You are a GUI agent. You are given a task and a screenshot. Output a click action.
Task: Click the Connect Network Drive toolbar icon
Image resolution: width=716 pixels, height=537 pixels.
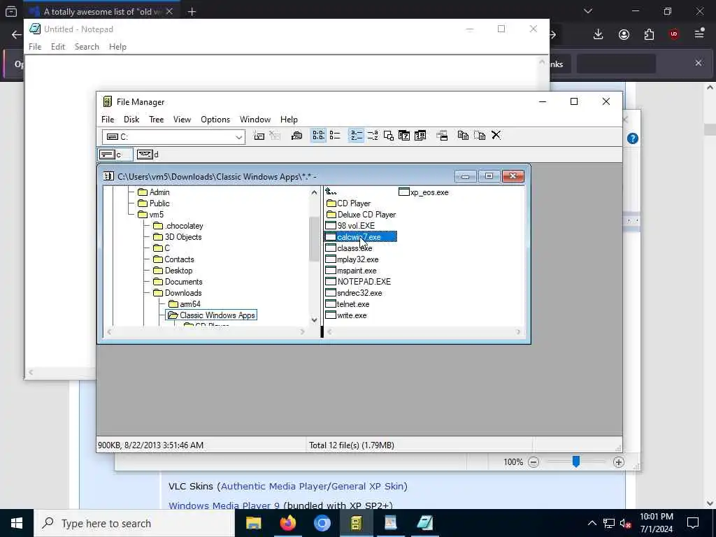(259, 136)
